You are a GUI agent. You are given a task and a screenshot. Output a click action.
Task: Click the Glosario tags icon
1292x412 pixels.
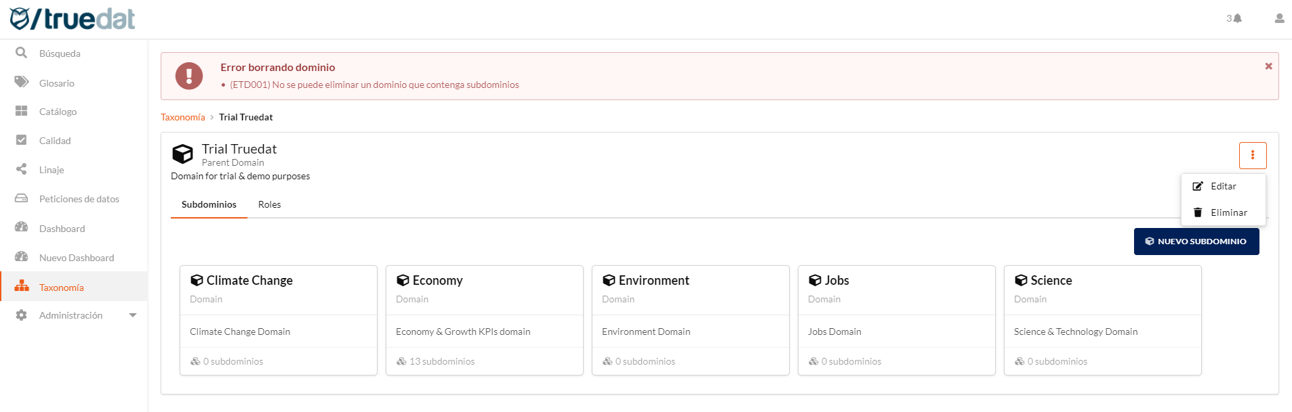pyautogui.click(x=22, y=82)
